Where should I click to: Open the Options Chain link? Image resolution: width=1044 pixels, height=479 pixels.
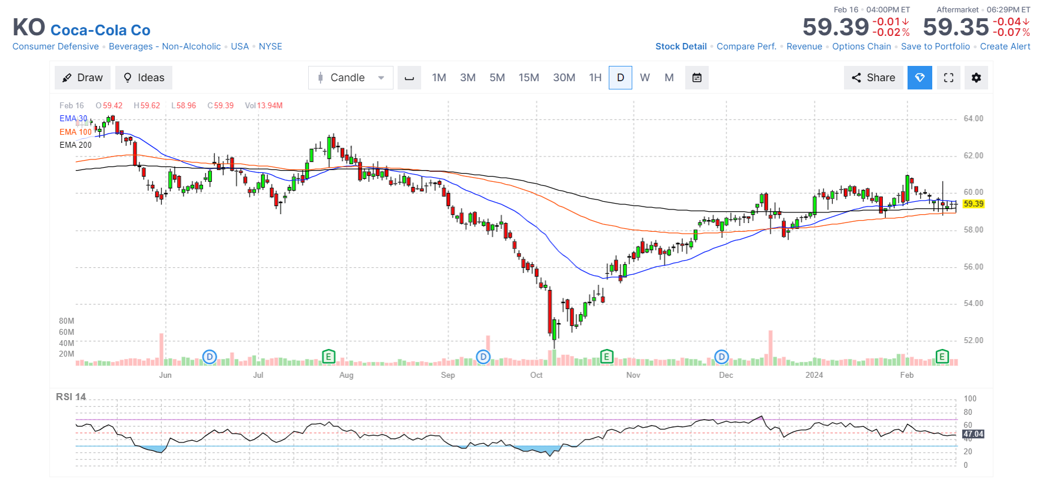click(862, 46)
